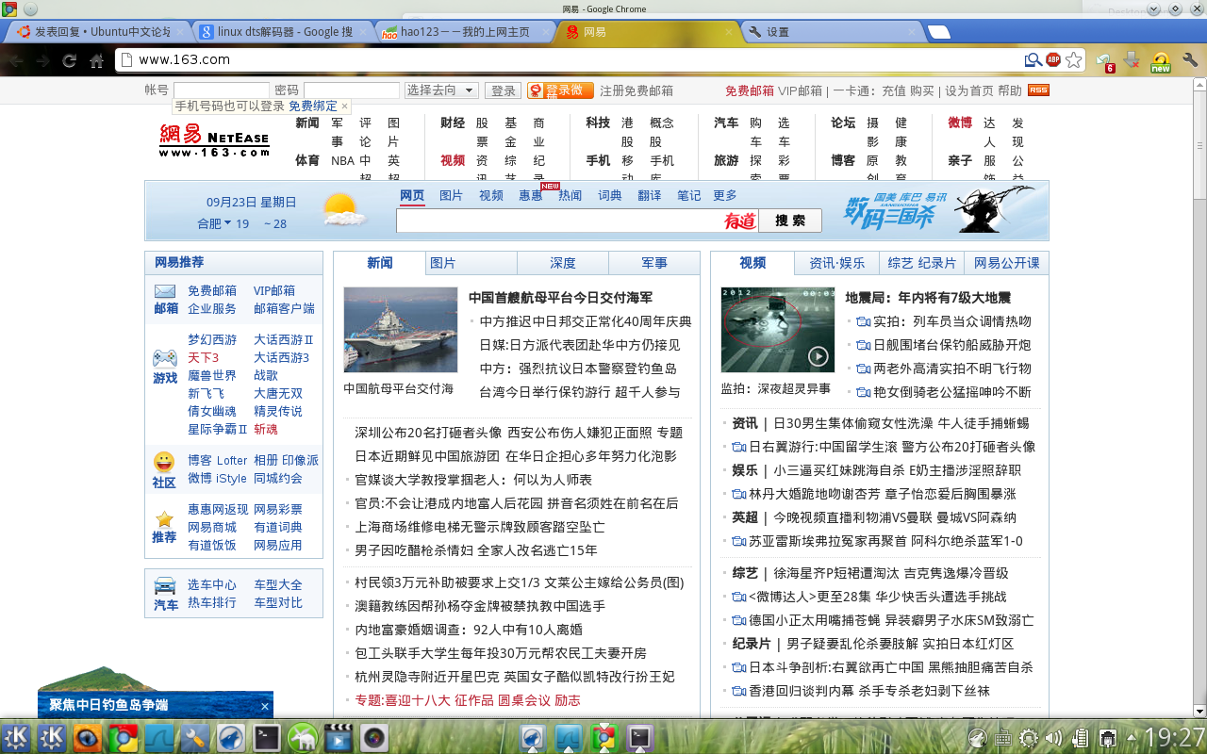Click the 游戏 gamepad icon in sidebar

click(x=165, y=358)
